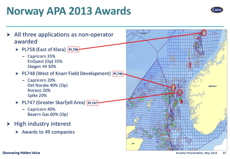Click the line 'Skagen 44 30%'
The image size is (230, 159).
coord(42,67)
